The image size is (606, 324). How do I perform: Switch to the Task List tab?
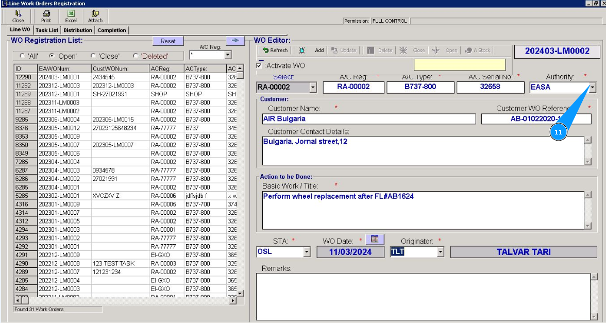(47, 30)
